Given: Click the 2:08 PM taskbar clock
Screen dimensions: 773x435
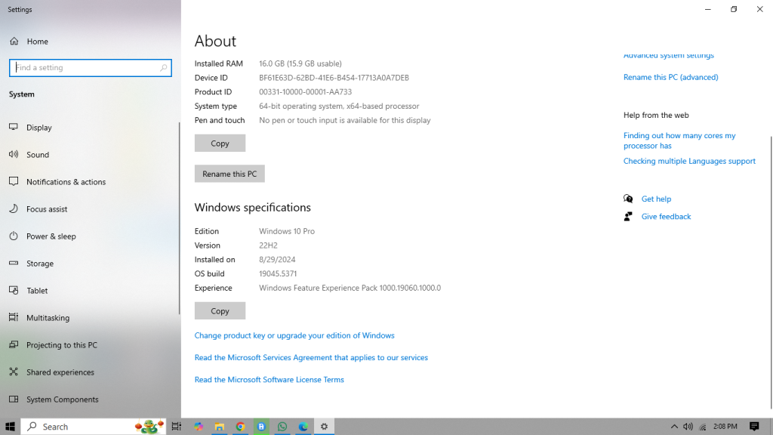Looking at the screenshot, I should pyautogui.click(x=725, y=427).
